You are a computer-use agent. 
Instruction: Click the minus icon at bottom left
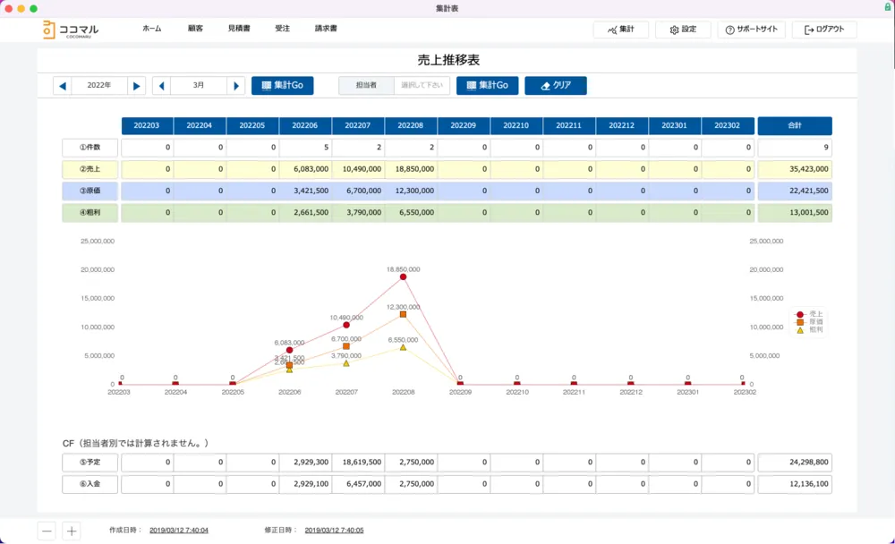coord(47,531)
